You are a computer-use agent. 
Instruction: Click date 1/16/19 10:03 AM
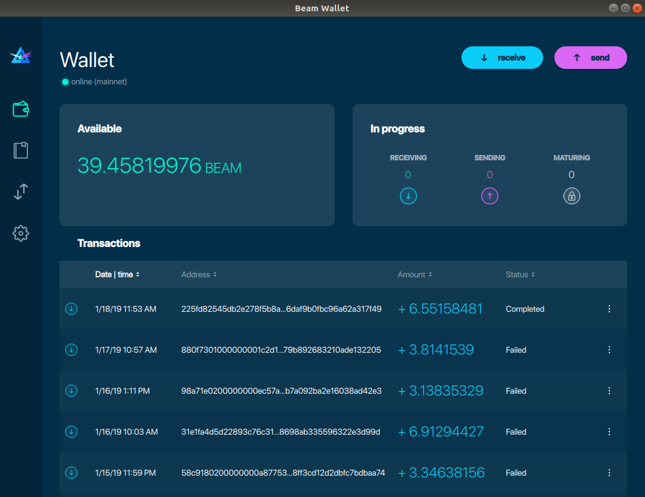[x=126, y=432]
